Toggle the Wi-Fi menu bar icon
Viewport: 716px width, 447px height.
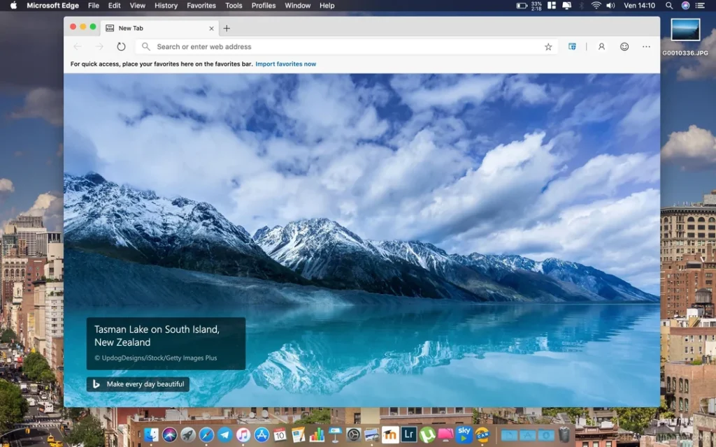595,6
